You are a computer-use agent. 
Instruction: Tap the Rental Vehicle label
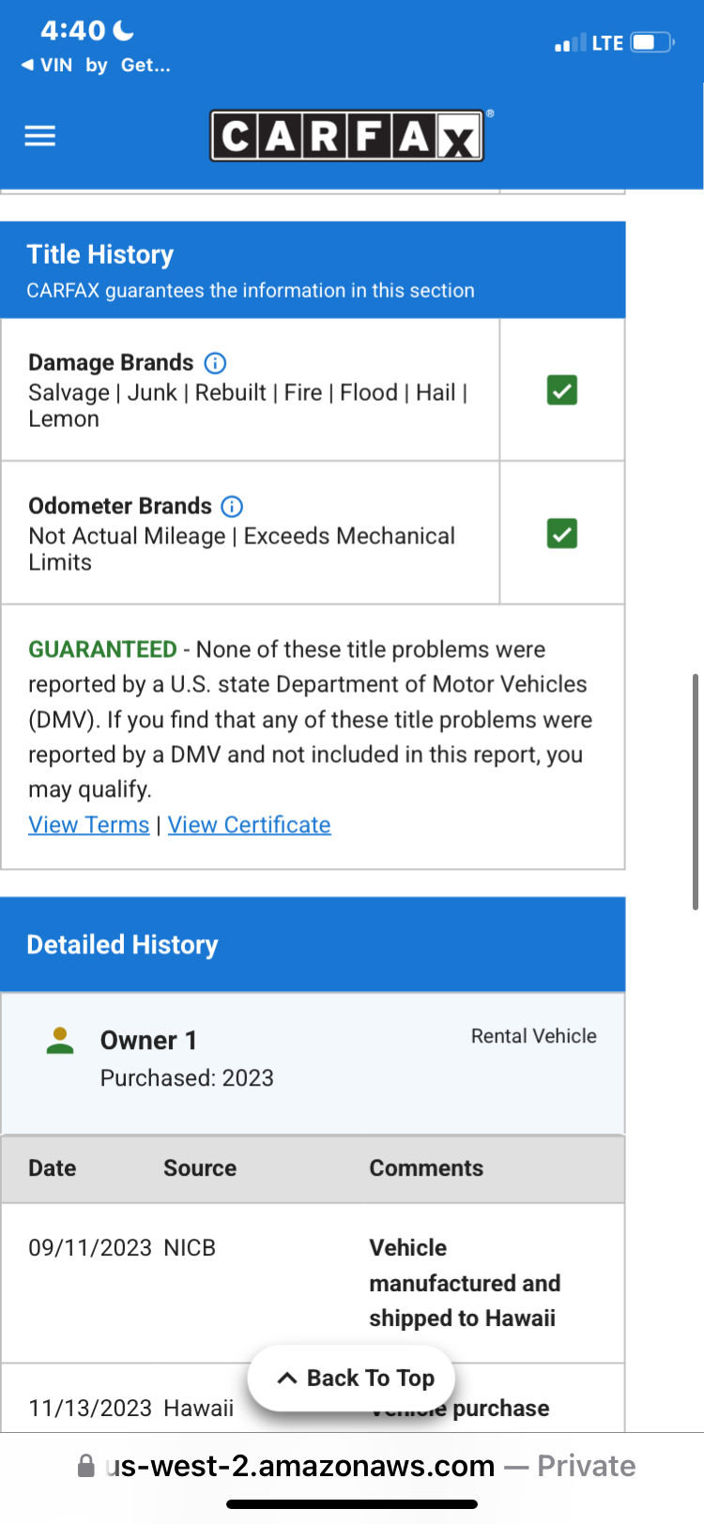[534, 1036]
